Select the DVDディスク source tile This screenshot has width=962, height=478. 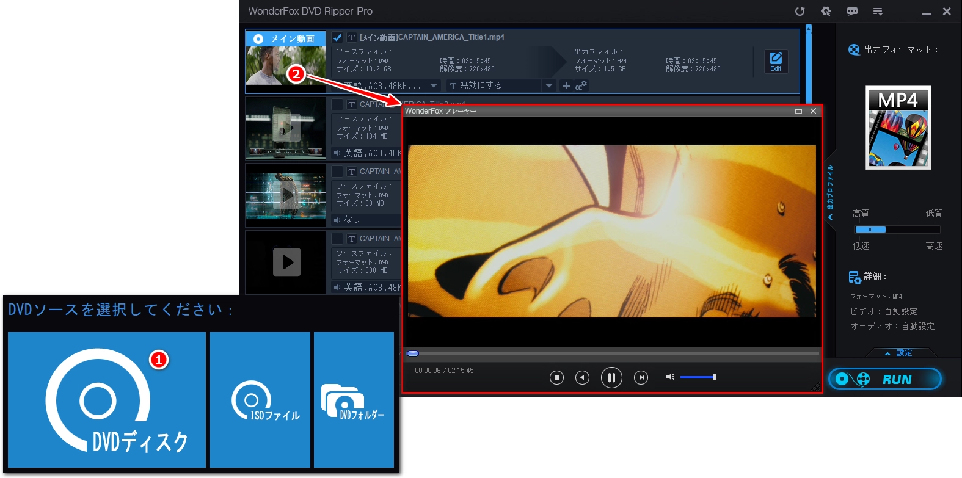[107, 400]
